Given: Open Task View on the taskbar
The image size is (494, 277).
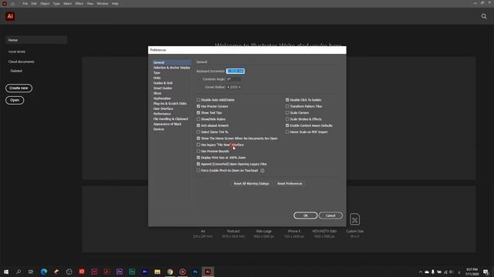Looking at the screenshot, I should click(31, 272).
